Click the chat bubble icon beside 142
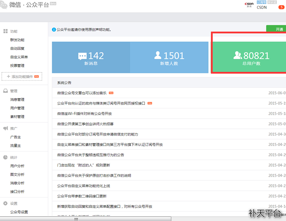Screen dimensions: 286x221 coord(82,56)
